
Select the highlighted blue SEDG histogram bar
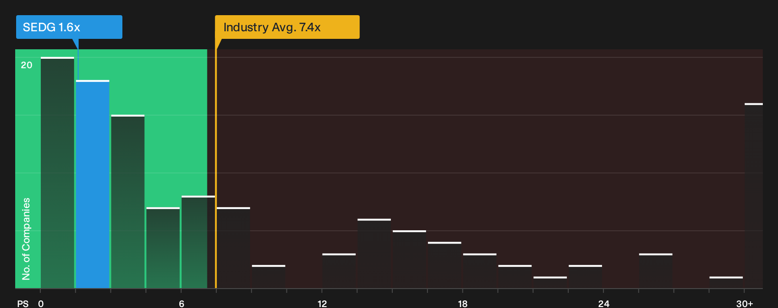93,184
